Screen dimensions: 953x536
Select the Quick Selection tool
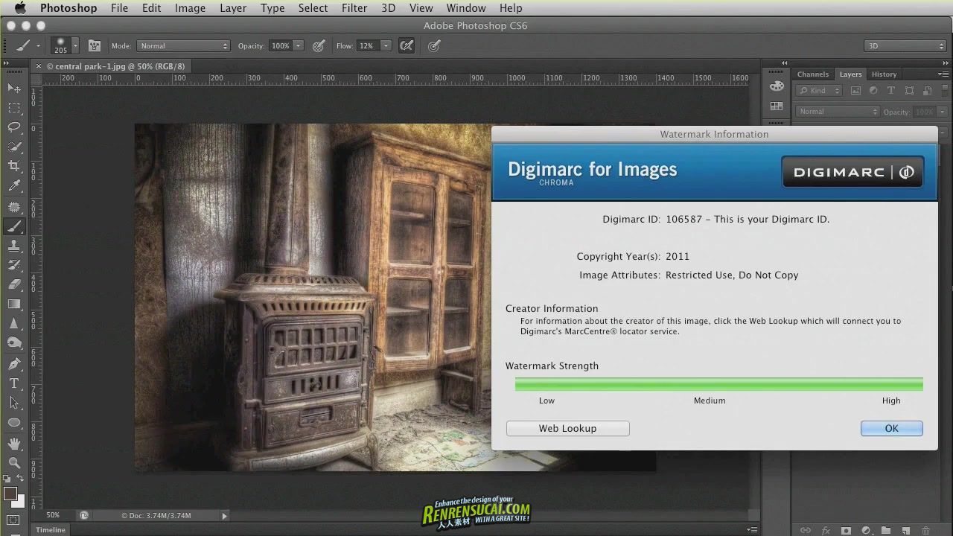(x=14, y=147)
